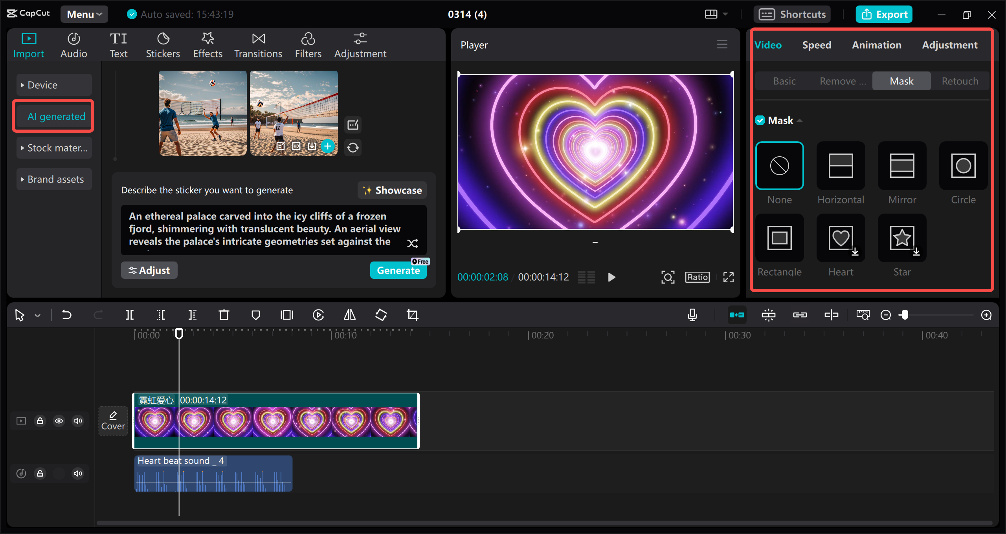Switch to the Animation tab
1006x534 pixels.
(x=877, y=45)
